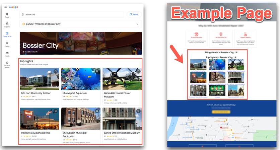Click the Barksdale Global Power Museum link on example page
This screenshot has width=280, height=150.
pyautogui.click(x=236, y=71)
